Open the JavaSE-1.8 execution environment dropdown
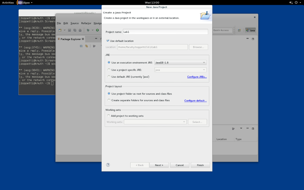304x190 pixels. tap(180, 62)
